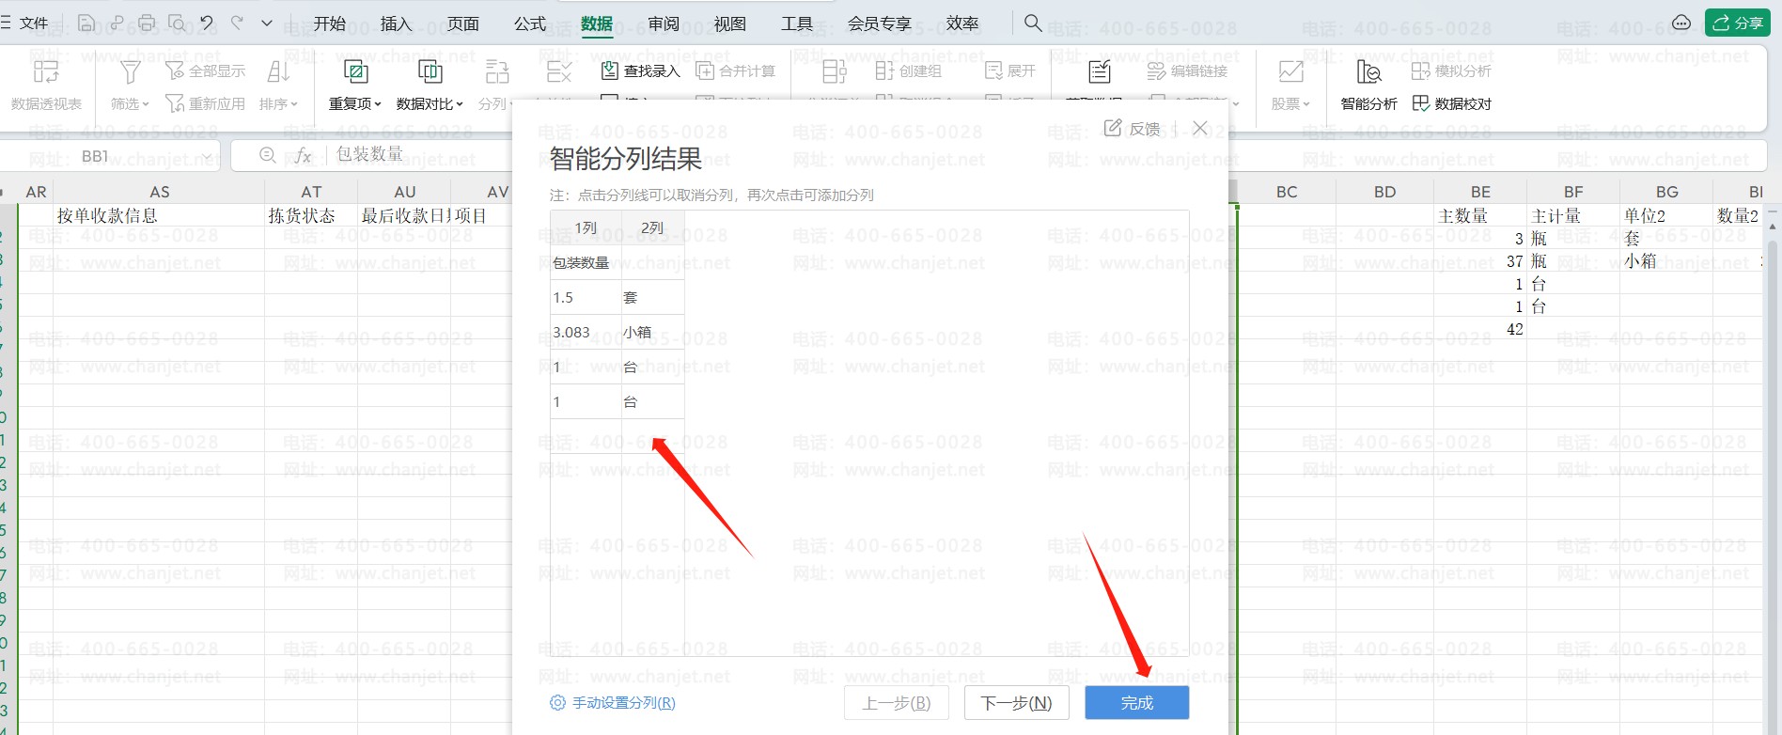Viewport: 1782px width, 735px height.
Task: Click the print preview icon
Action: point(177,23)
